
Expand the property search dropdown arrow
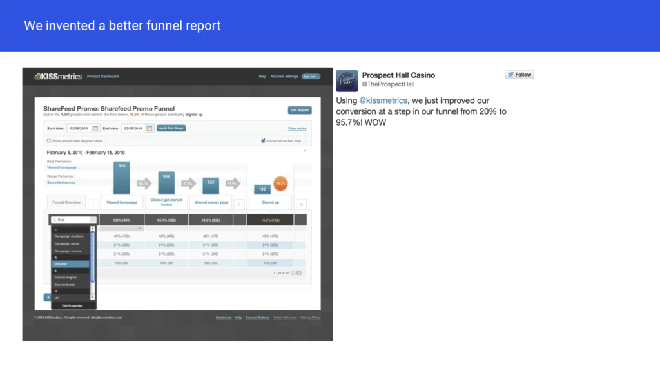(93, 220)
